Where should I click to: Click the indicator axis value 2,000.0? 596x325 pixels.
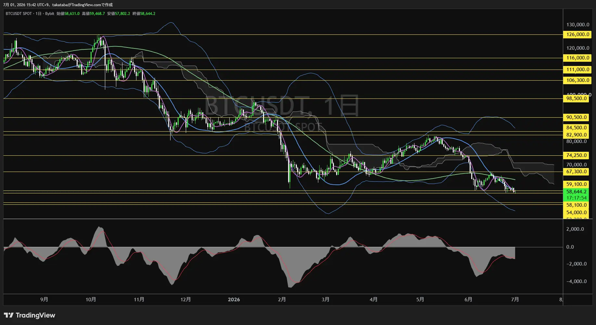tap(575, 229)
